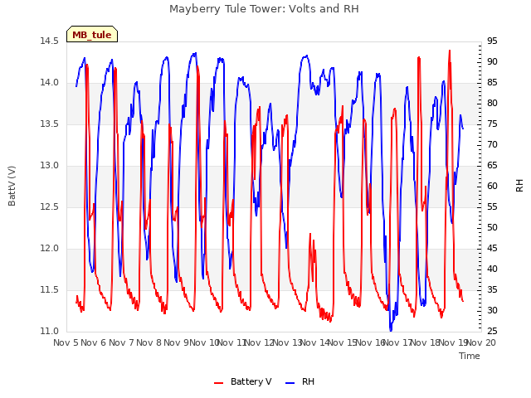Screen dimensions: 531x398
Task: Click the BattV (V) axis label
Action: pyautogui.click(x=12, y=186)
